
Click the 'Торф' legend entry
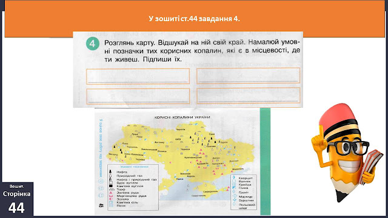(x=121, y=190)
